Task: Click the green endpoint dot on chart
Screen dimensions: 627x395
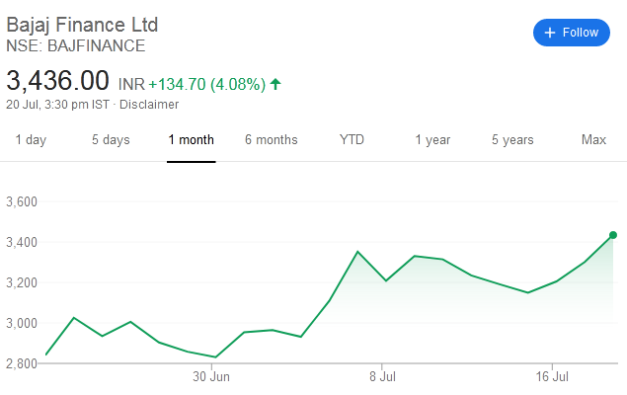Action: pos(613,235)
